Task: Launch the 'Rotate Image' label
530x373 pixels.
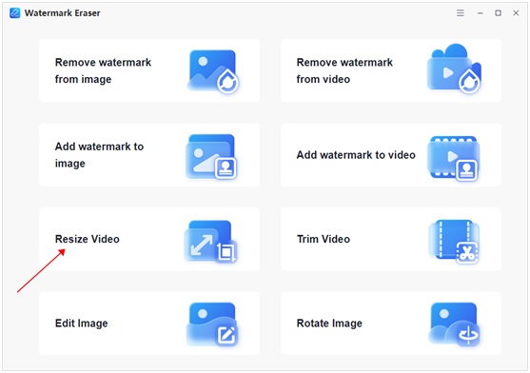Action: 329,324
